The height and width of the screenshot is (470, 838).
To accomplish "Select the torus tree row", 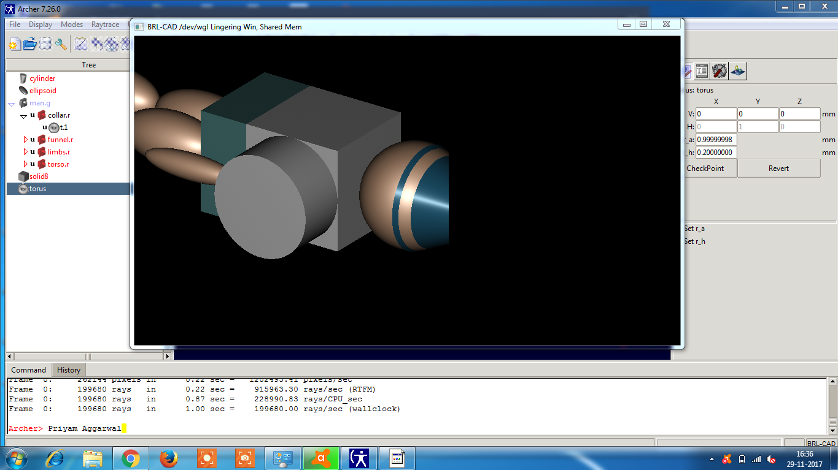I will click(x=69, y=189).
